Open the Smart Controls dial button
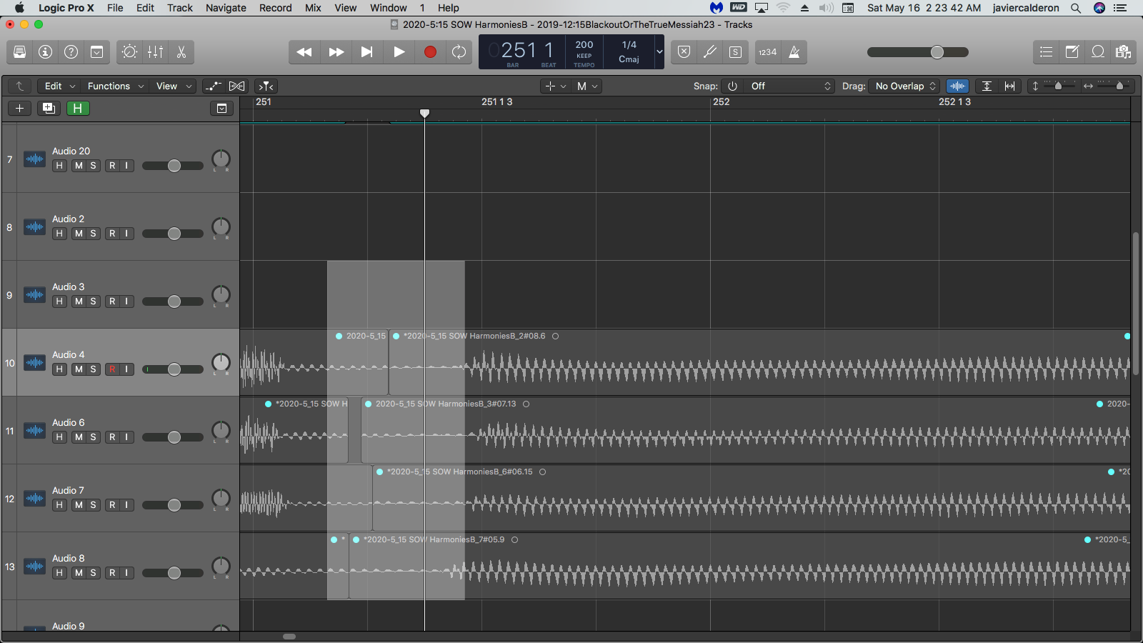The width and height of the screenshot is (1143, 643). click(129, 52)
